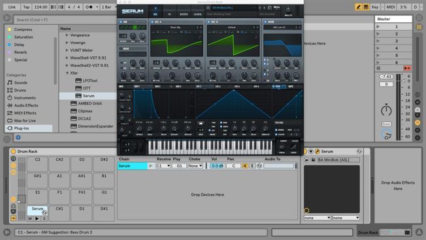This screenshot has height=240, width=426.
Task: Solo the Serum chain with S button
Action: (x=252, y=166)
